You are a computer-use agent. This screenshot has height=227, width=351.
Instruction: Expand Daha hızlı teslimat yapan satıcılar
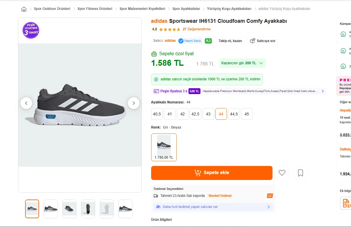268,207
